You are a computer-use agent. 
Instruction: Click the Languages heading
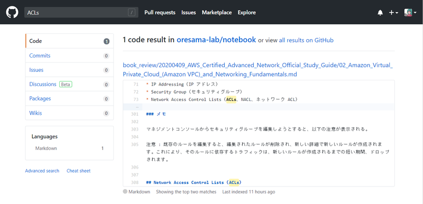tap(44, 136)
